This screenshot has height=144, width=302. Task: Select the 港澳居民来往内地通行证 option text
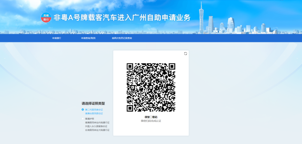point(97,123)
